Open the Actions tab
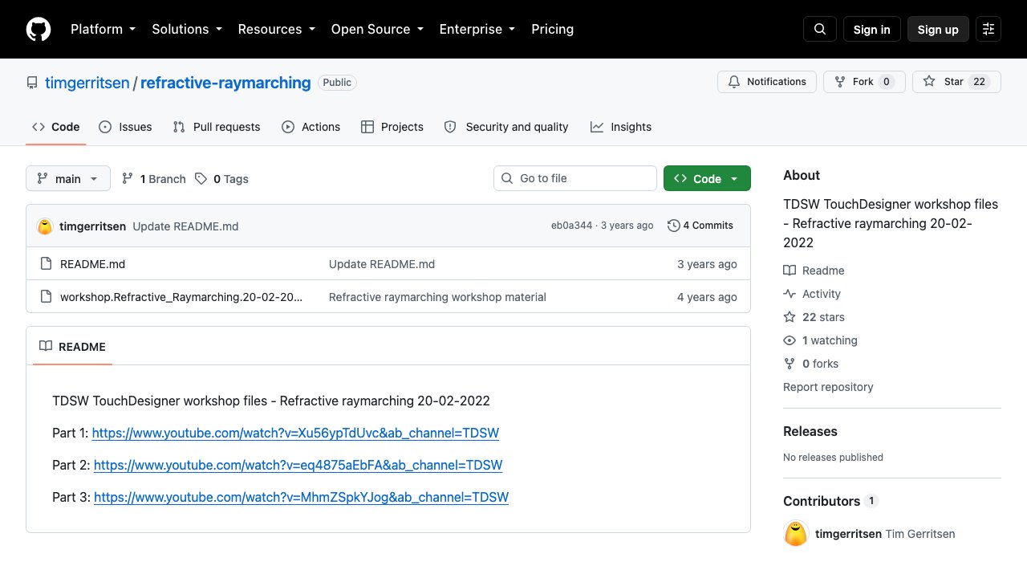Screen dimensions: 1027x578 (311, 127)
